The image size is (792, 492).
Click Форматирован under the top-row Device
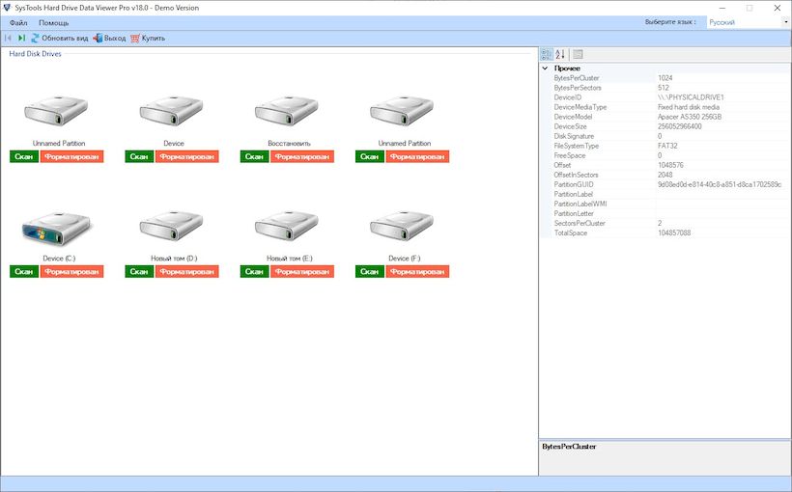[x=186, y=156]
